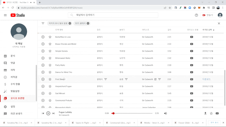The image size is (226, 127).
Task: Open Sir Cubworth artist link in First Sleep row
Action: 155,79
